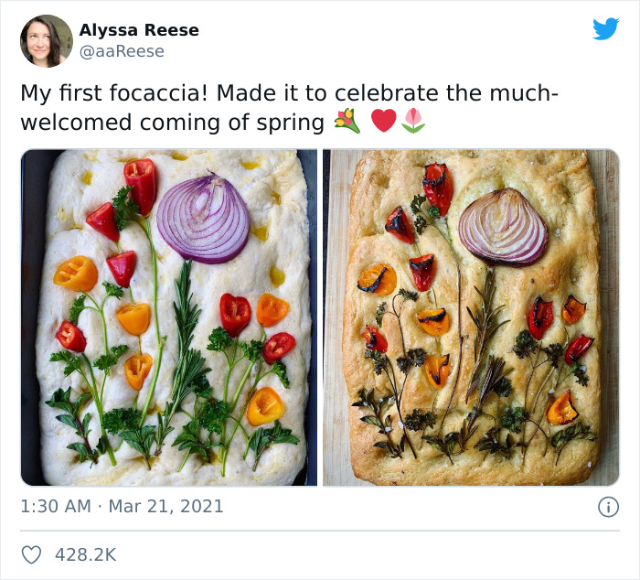The height and width of the screenshot is (580, 640).
Task: Open the baked focaccia photo
Action: tap(471, 317)
